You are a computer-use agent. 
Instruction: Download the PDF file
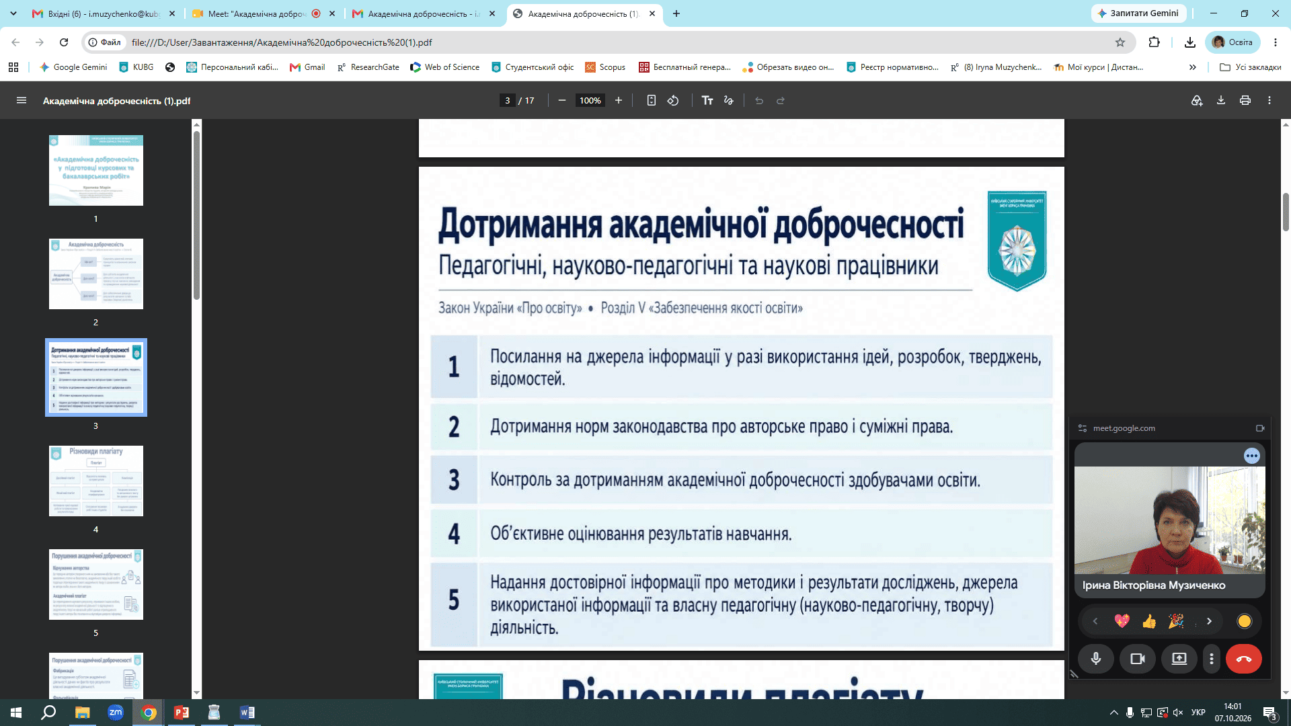(1221, 100)
